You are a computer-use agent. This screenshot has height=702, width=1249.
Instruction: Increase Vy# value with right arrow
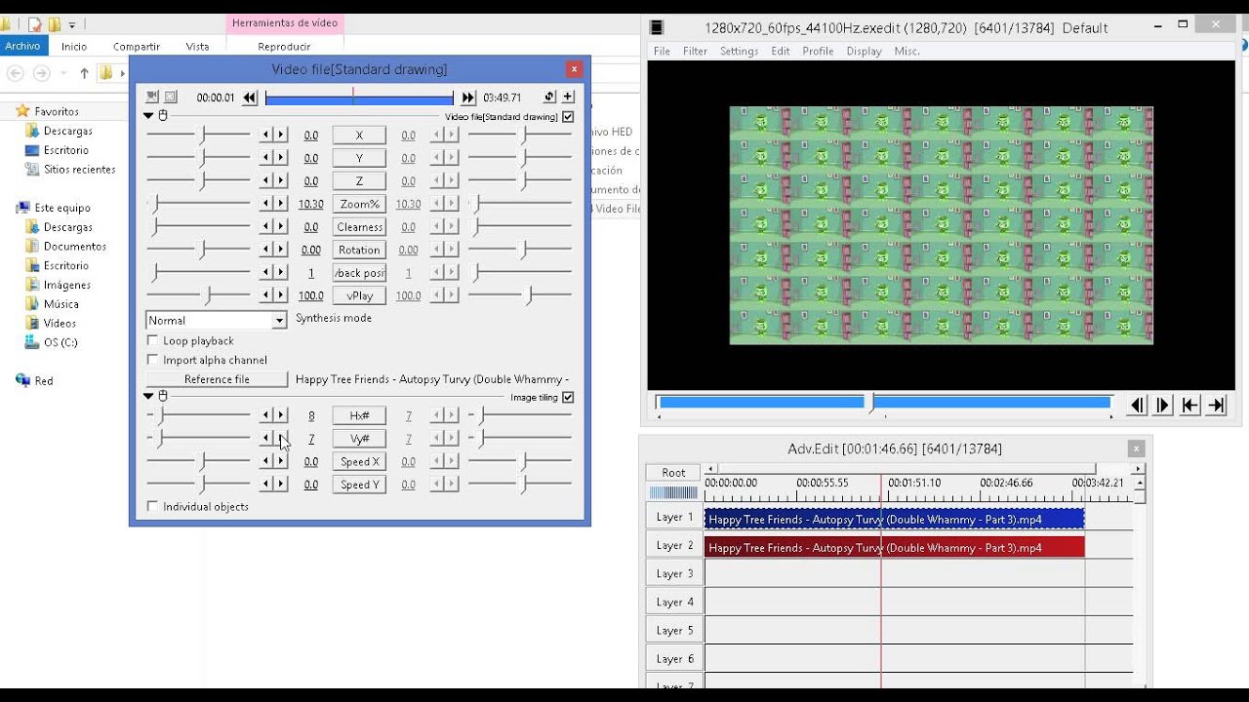(281, 439)
